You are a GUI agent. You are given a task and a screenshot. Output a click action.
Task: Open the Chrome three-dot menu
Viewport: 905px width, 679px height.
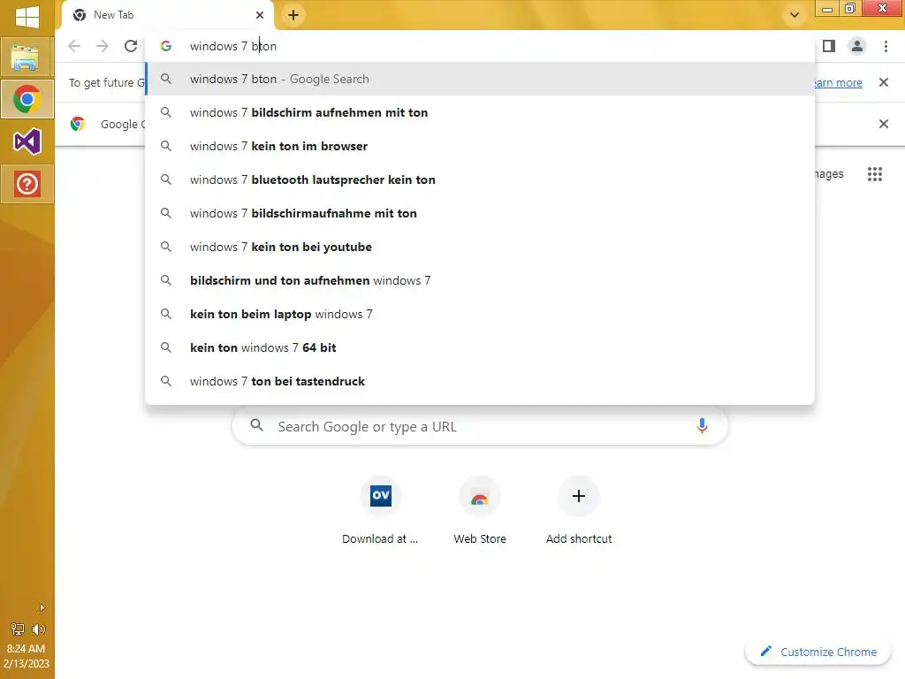pyautogui.click(x=886, y=46)
